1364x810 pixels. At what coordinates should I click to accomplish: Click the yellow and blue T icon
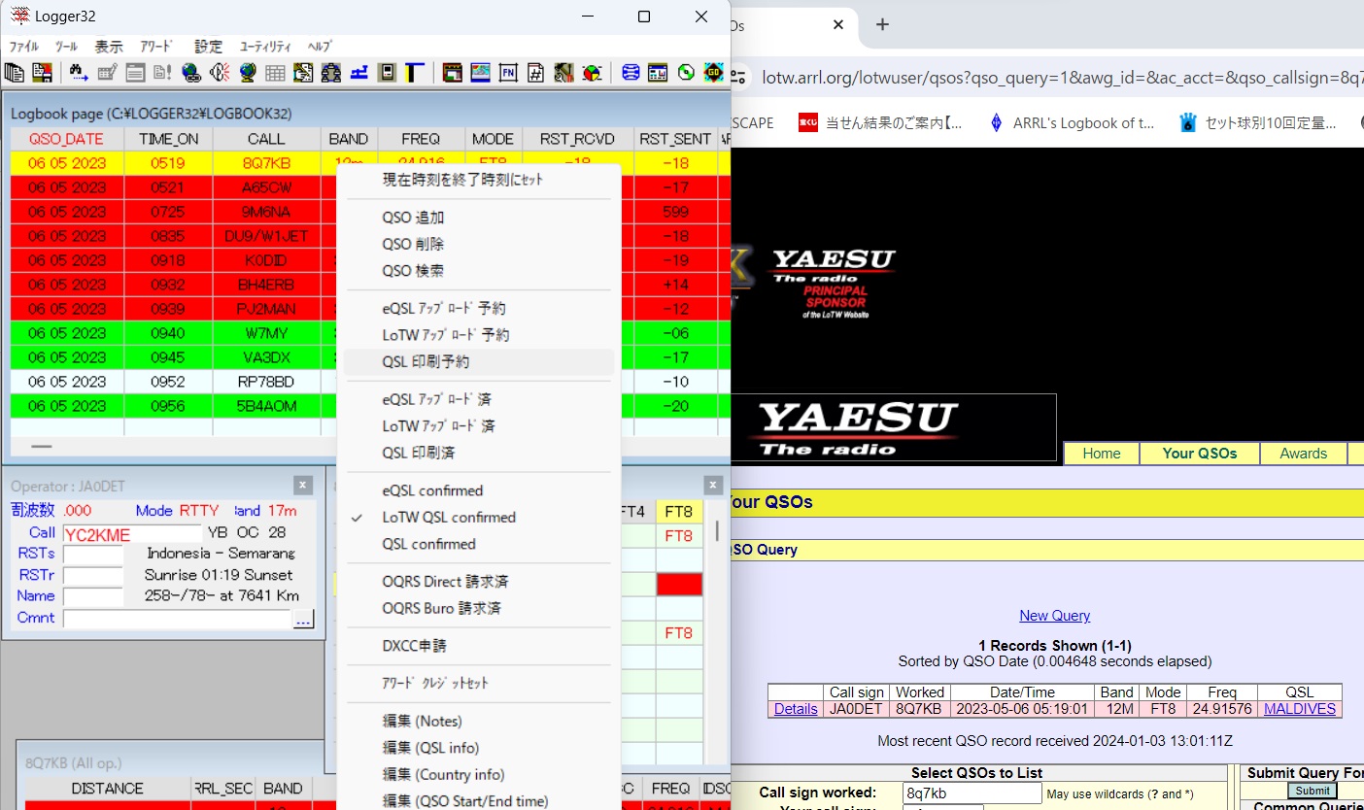pos(415,72)
